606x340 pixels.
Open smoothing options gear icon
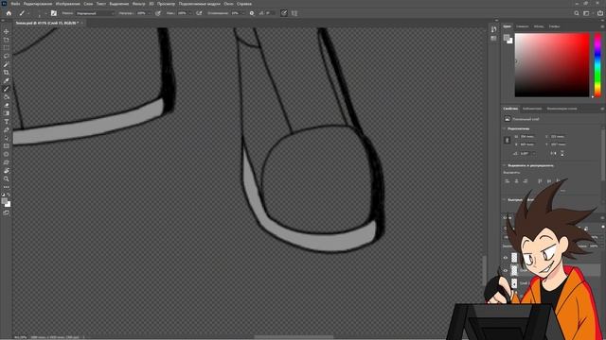click(252, 13)
